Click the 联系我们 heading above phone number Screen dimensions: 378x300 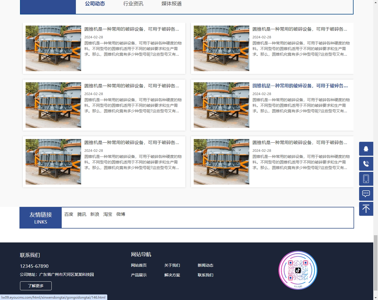(30, 255)
